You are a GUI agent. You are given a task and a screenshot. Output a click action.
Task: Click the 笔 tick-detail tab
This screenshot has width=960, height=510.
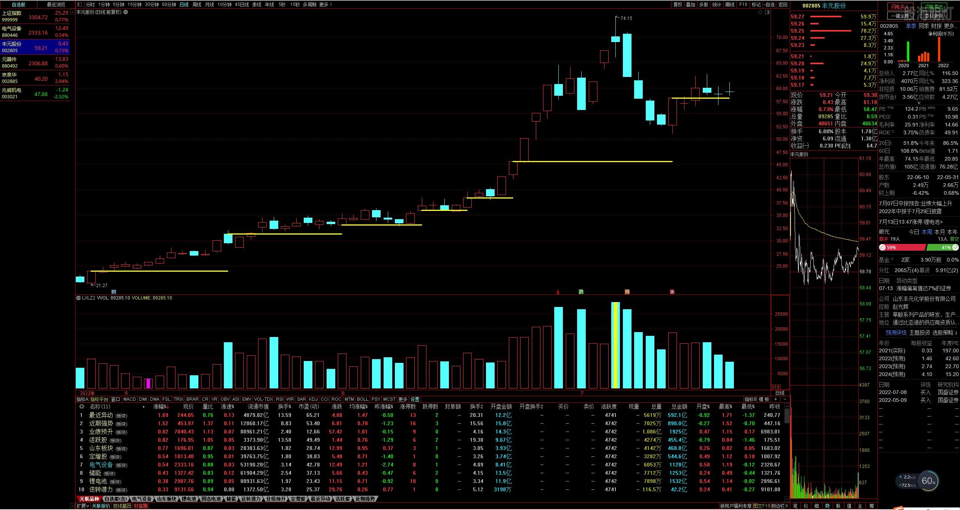(795, 506)
